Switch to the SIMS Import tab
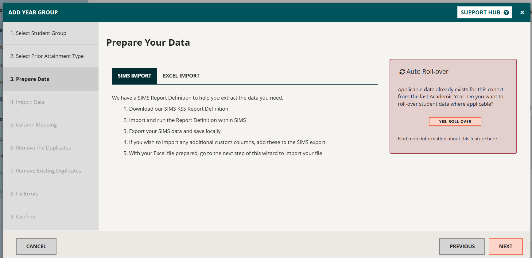Screen dimensions: 532x258 (134, 76)
